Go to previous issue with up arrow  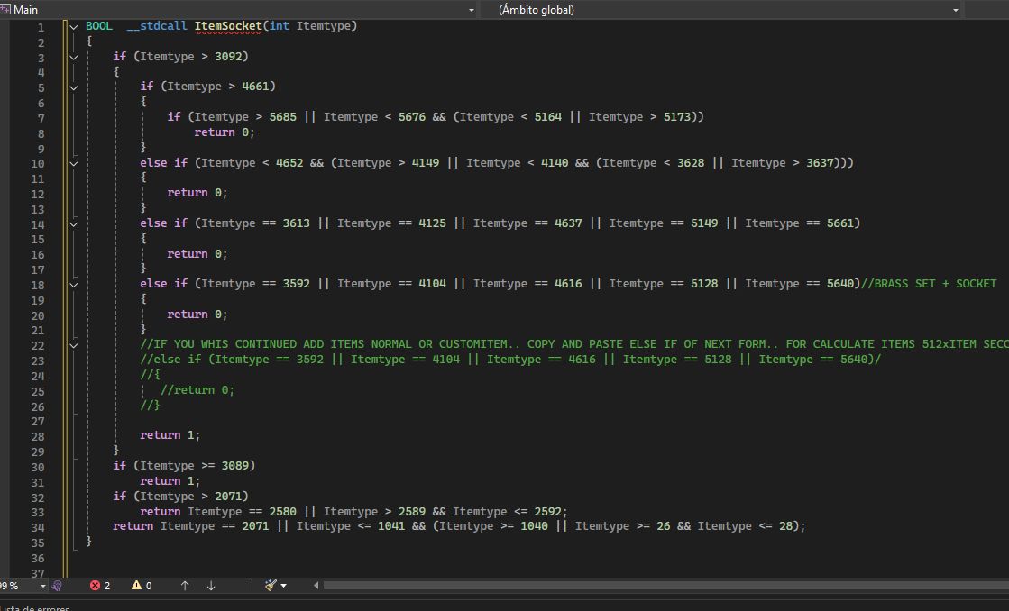[185, 585]
